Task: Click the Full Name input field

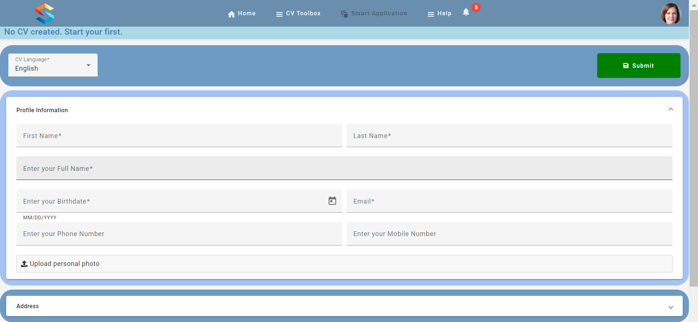Action: click(x=344, y=168)
